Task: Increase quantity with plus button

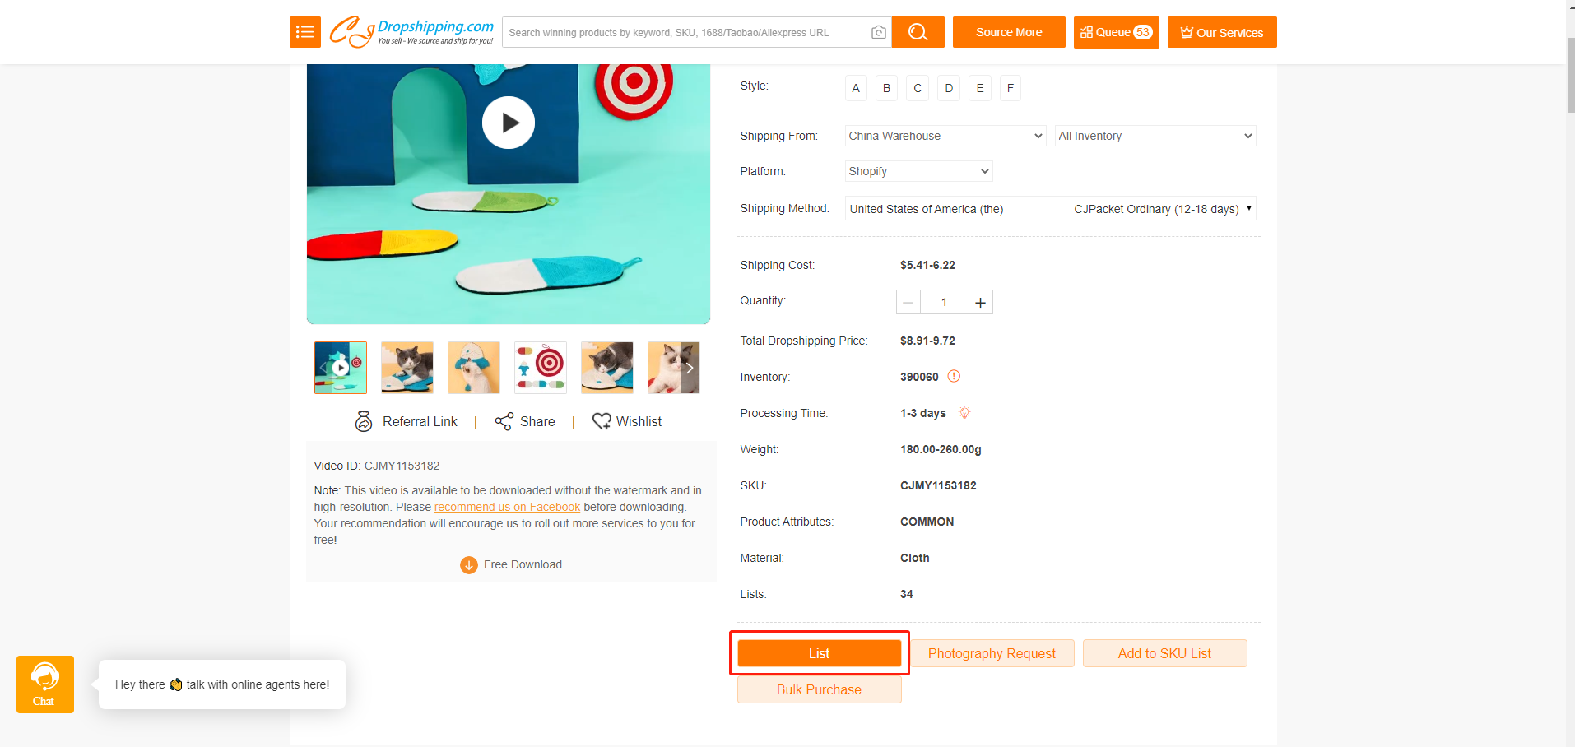Action: (980, 302)
